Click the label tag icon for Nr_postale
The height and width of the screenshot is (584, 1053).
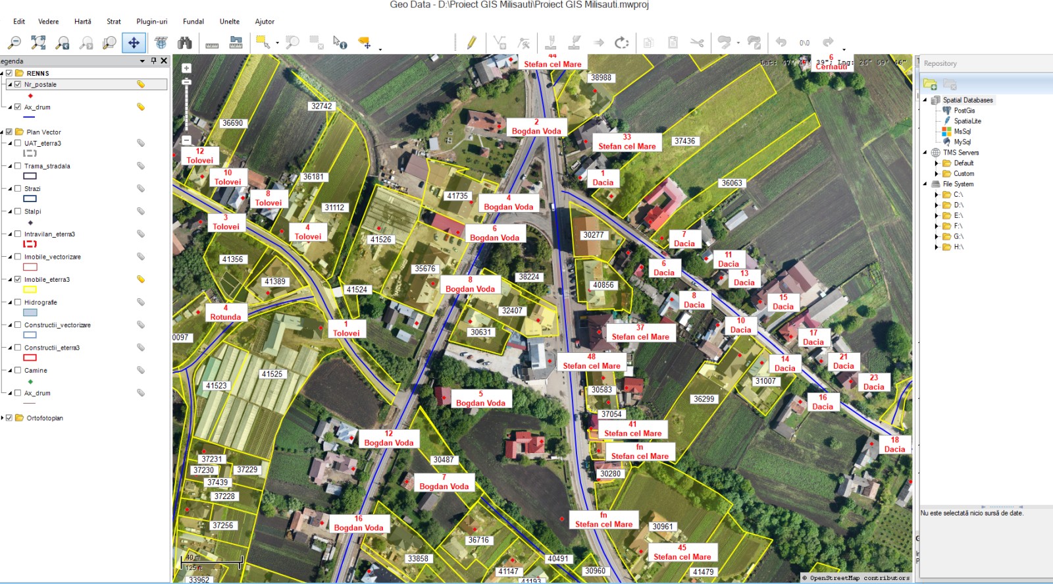click(x=141, y=84)
